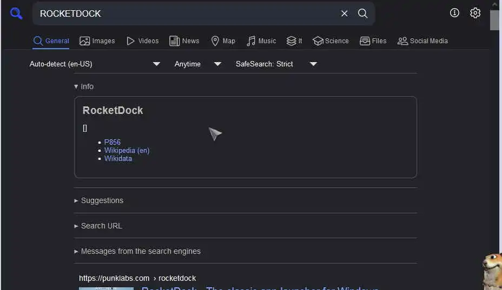Screen dimensions: 502x290
Task: Submit search with the magnifier button
Action: pyautogui.click(x=362, y=14)
